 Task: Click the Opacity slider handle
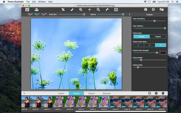(123, 14)
